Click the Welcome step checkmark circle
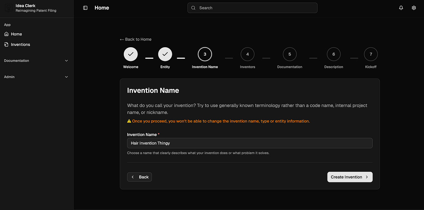This screenshot has height=210, width=424. pos(130,54)
